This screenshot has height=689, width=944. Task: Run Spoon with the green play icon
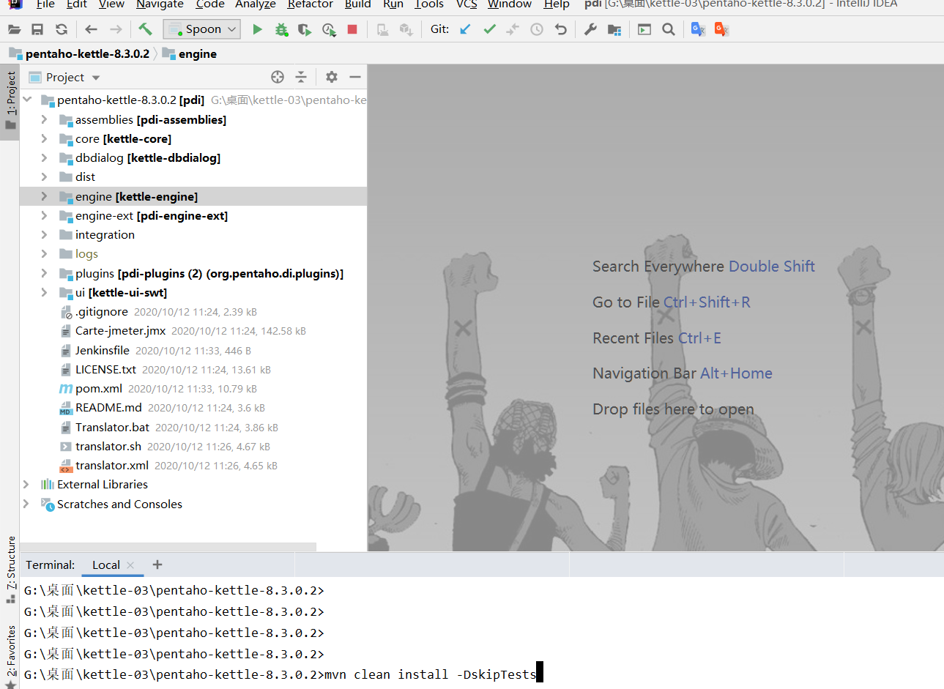coord(257,29)
